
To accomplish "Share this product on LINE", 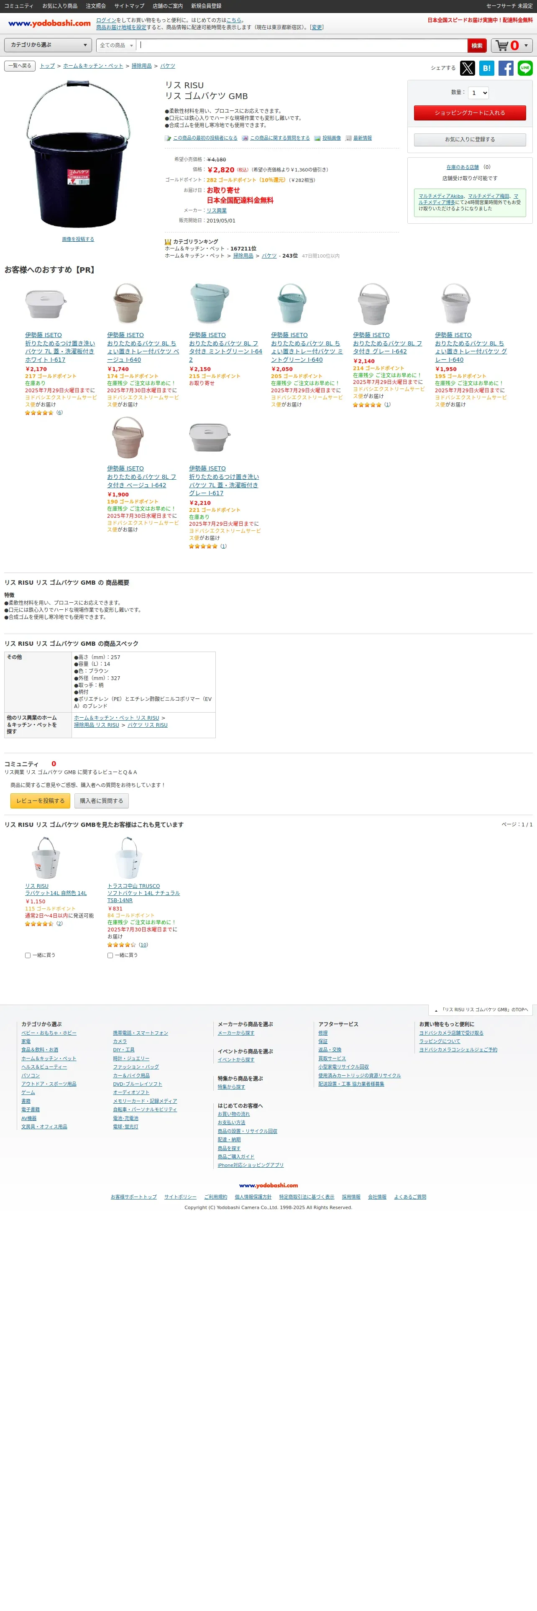I will [x=525, y=68].
